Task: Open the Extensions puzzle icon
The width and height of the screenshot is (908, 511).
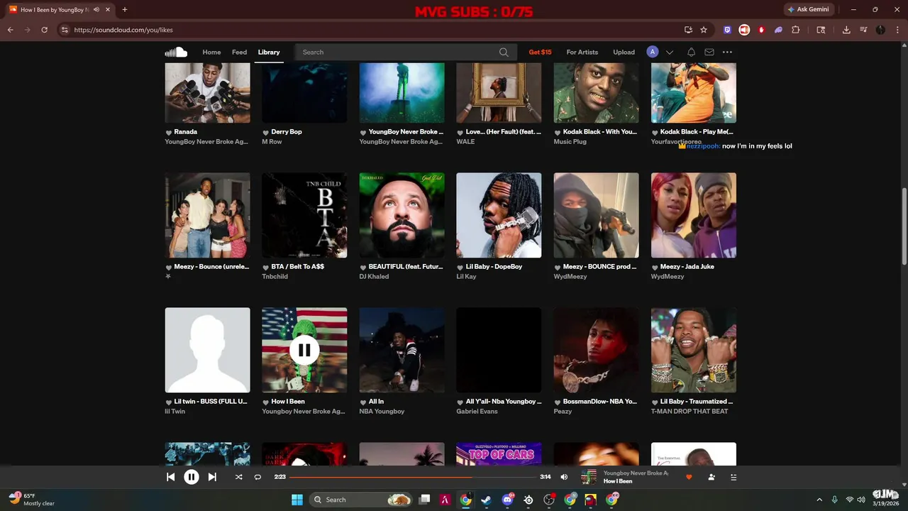Action: point(795,30)
